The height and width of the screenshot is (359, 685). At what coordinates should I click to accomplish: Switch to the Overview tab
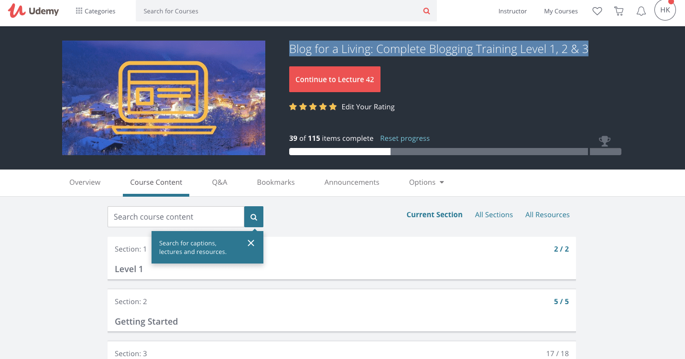85,182
